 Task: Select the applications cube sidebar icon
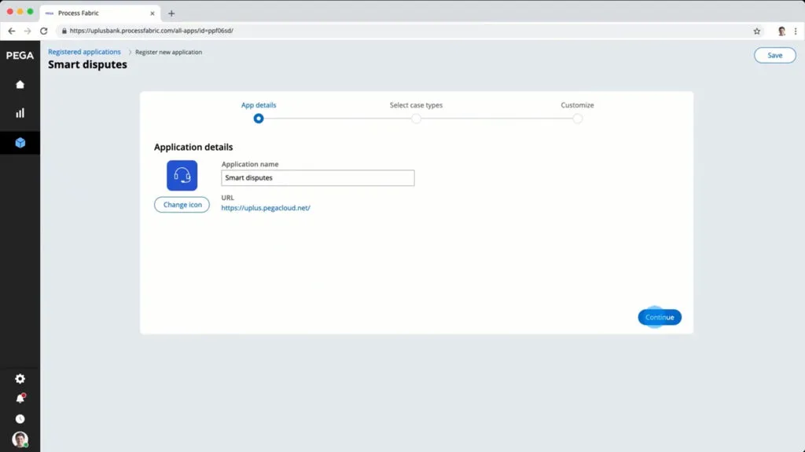point(20,143)
